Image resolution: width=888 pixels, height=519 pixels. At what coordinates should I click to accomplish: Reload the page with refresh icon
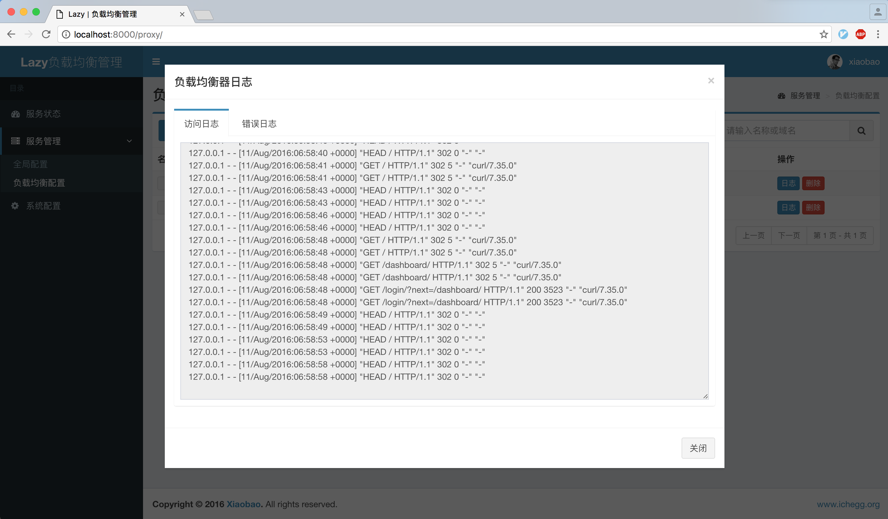pyautogui.click(x=46, y=34)
